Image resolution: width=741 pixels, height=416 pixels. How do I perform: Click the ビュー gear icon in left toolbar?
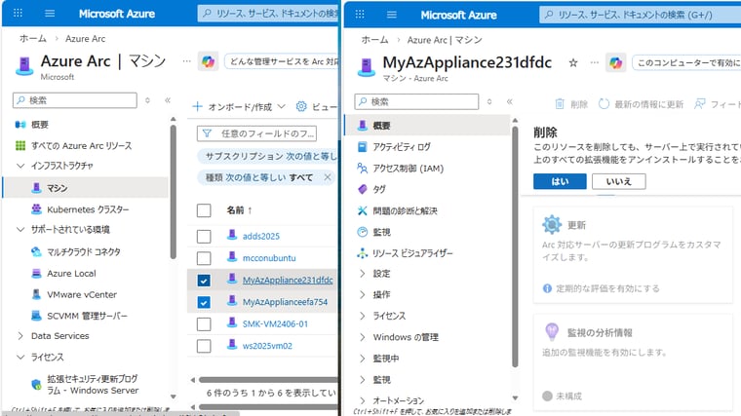(x=301, y=107)
